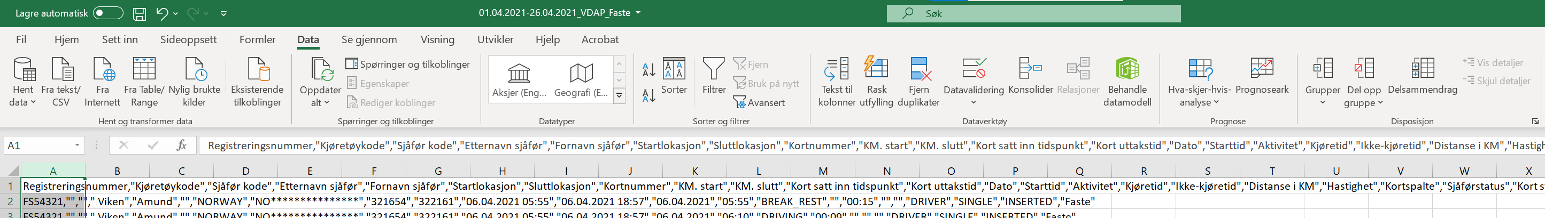Switch to the Hjelp tab

coord(547,39)
